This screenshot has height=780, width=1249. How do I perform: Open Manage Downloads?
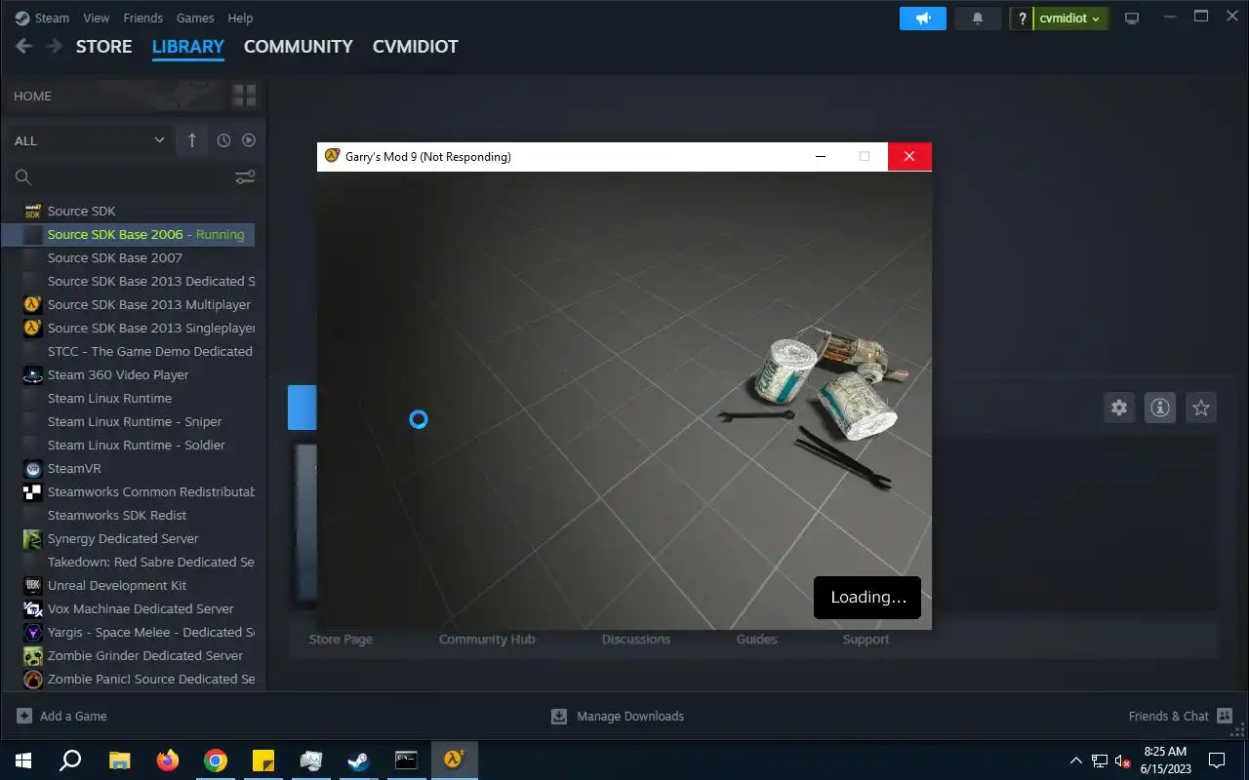click(618, 716)
